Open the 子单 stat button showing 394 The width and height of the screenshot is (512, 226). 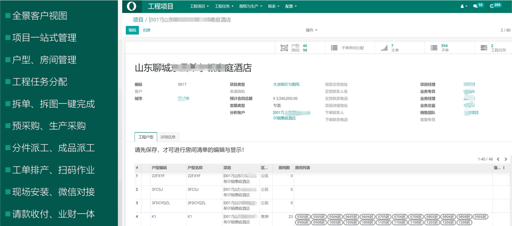coord(449,48)
